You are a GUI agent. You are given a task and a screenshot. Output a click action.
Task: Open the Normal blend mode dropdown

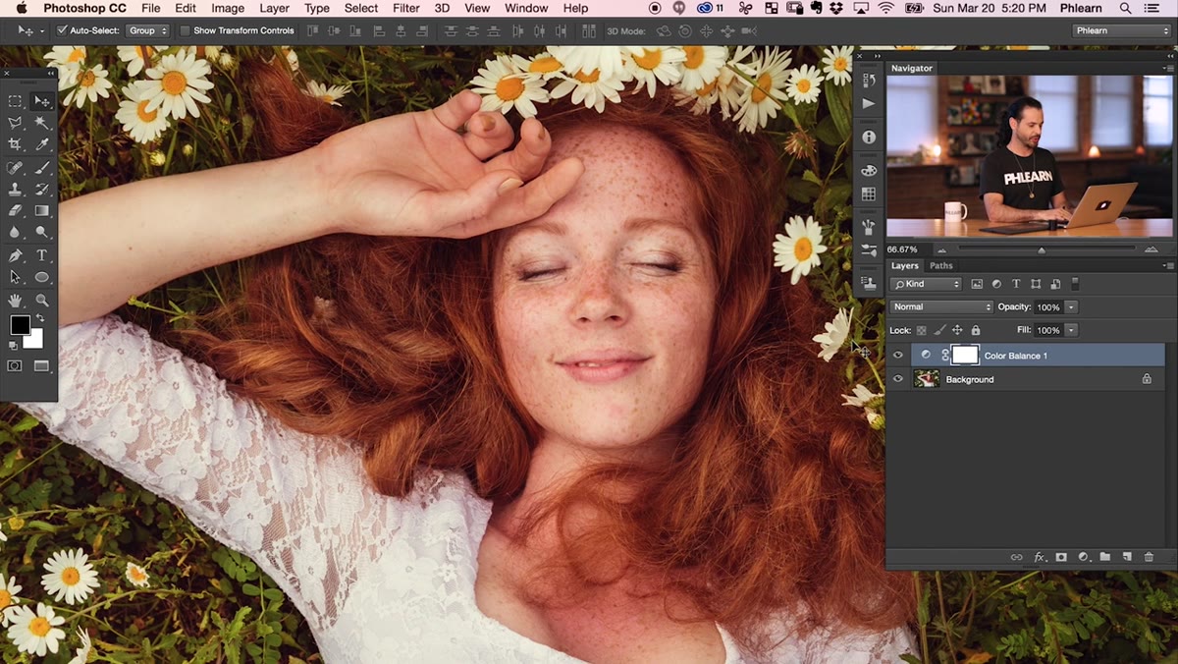pyautogui.click(x=941, y=306)
